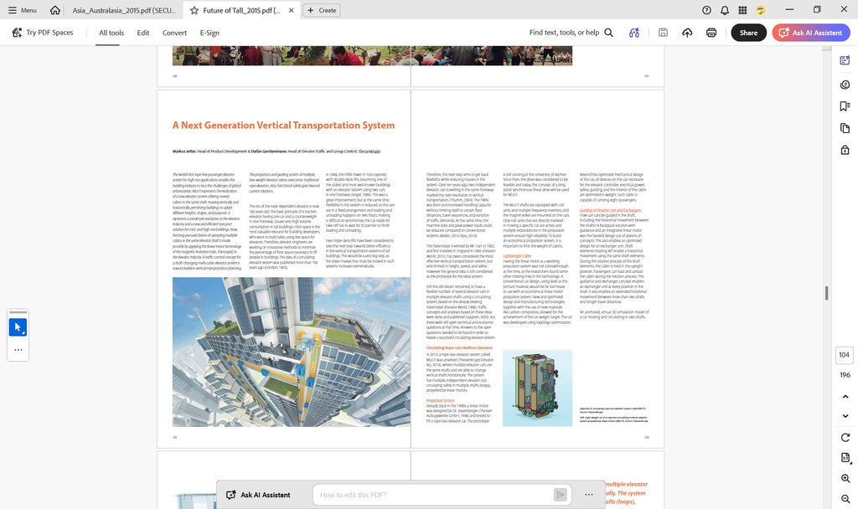Go to the previous page with up chevron
The width and height of the screenshot is (858, 509).
(x=845, y=396)
